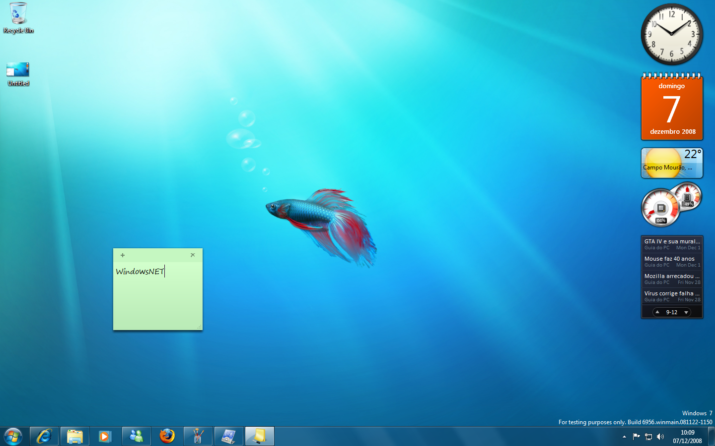Delete the sticky note with the X button
The height and width of the screenshot is (446, 715).
pyautogui.click(x=193, y=255)
